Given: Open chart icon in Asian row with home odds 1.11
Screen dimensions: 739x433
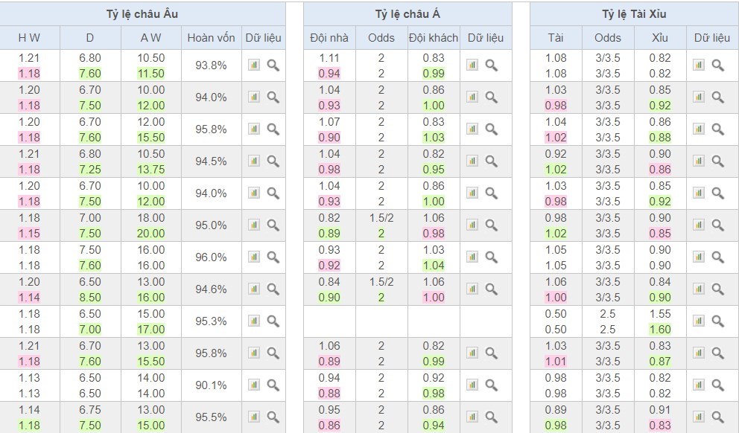Looking at the screenshot, I should (x=472, y=65).
